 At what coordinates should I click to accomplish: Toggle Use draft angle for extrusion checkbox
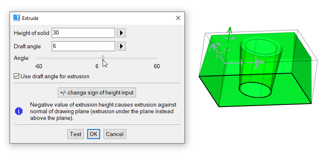(16, 76)
